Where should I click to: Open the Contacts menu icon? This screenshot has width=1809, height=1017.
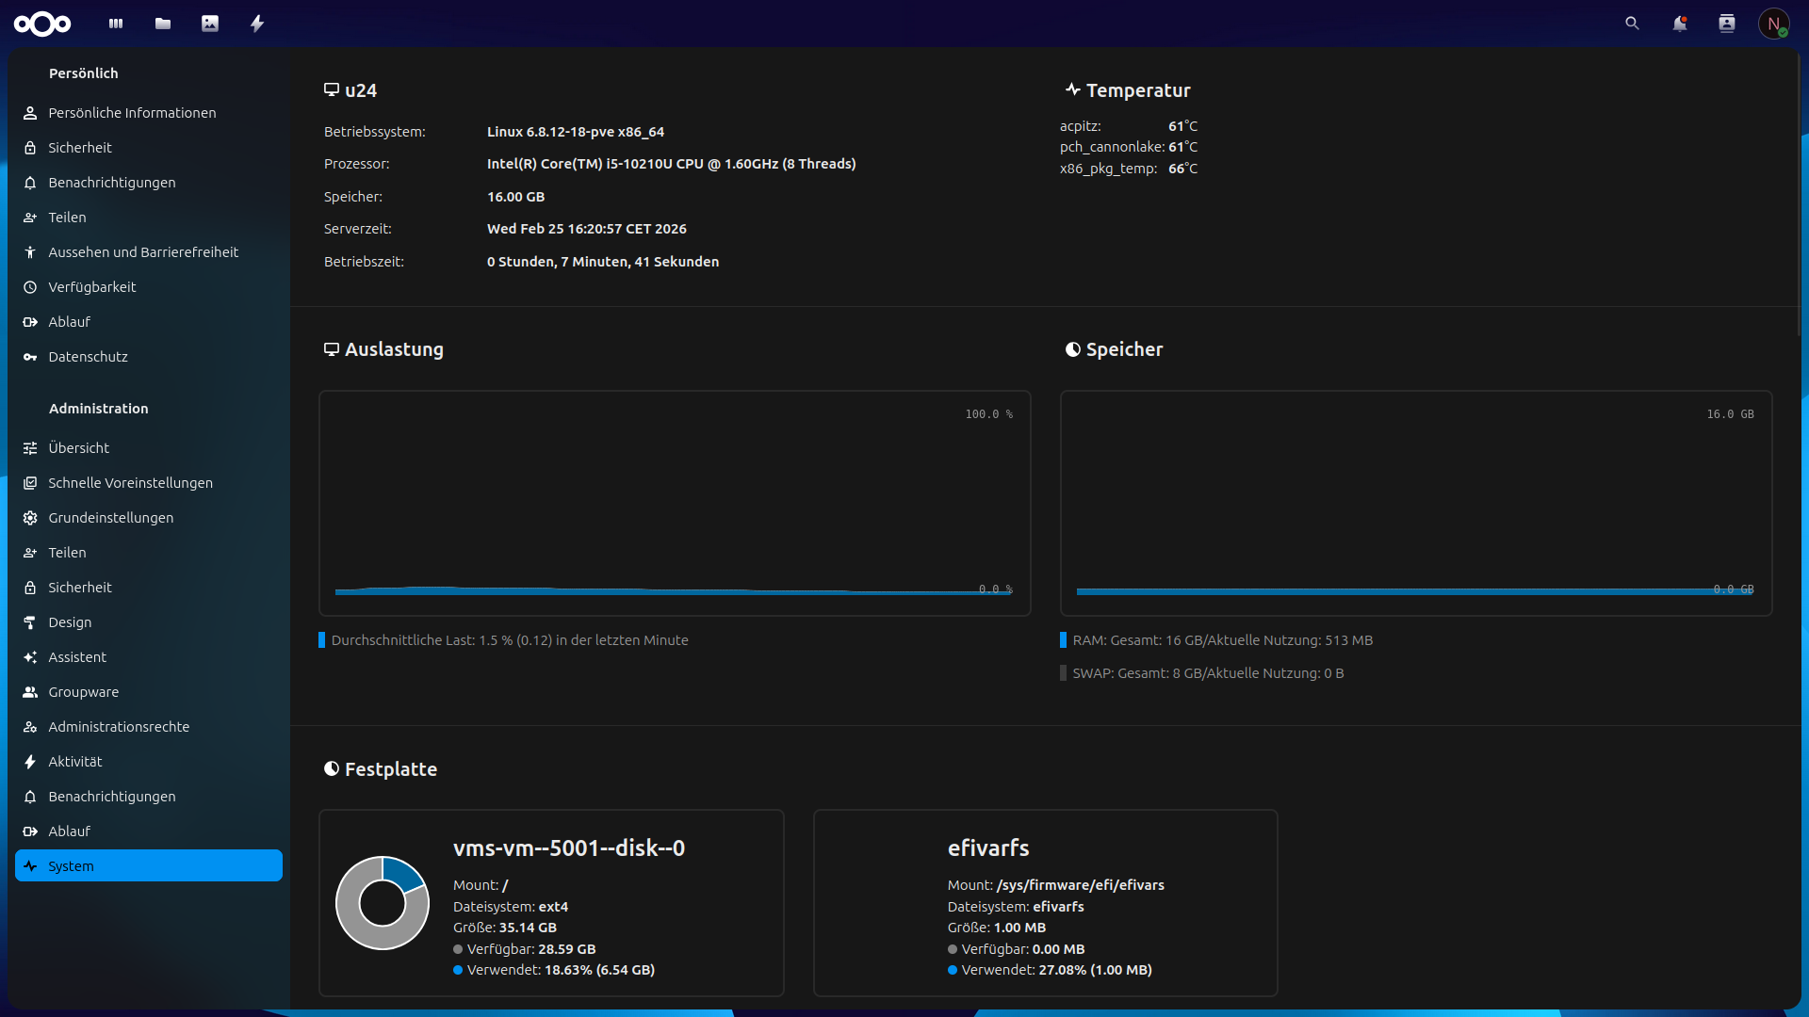(x=1726, y=24)
